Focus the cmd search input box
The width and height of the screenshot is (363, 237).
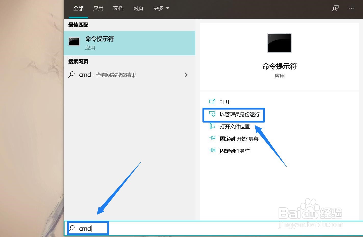click(x=214, y=228)
